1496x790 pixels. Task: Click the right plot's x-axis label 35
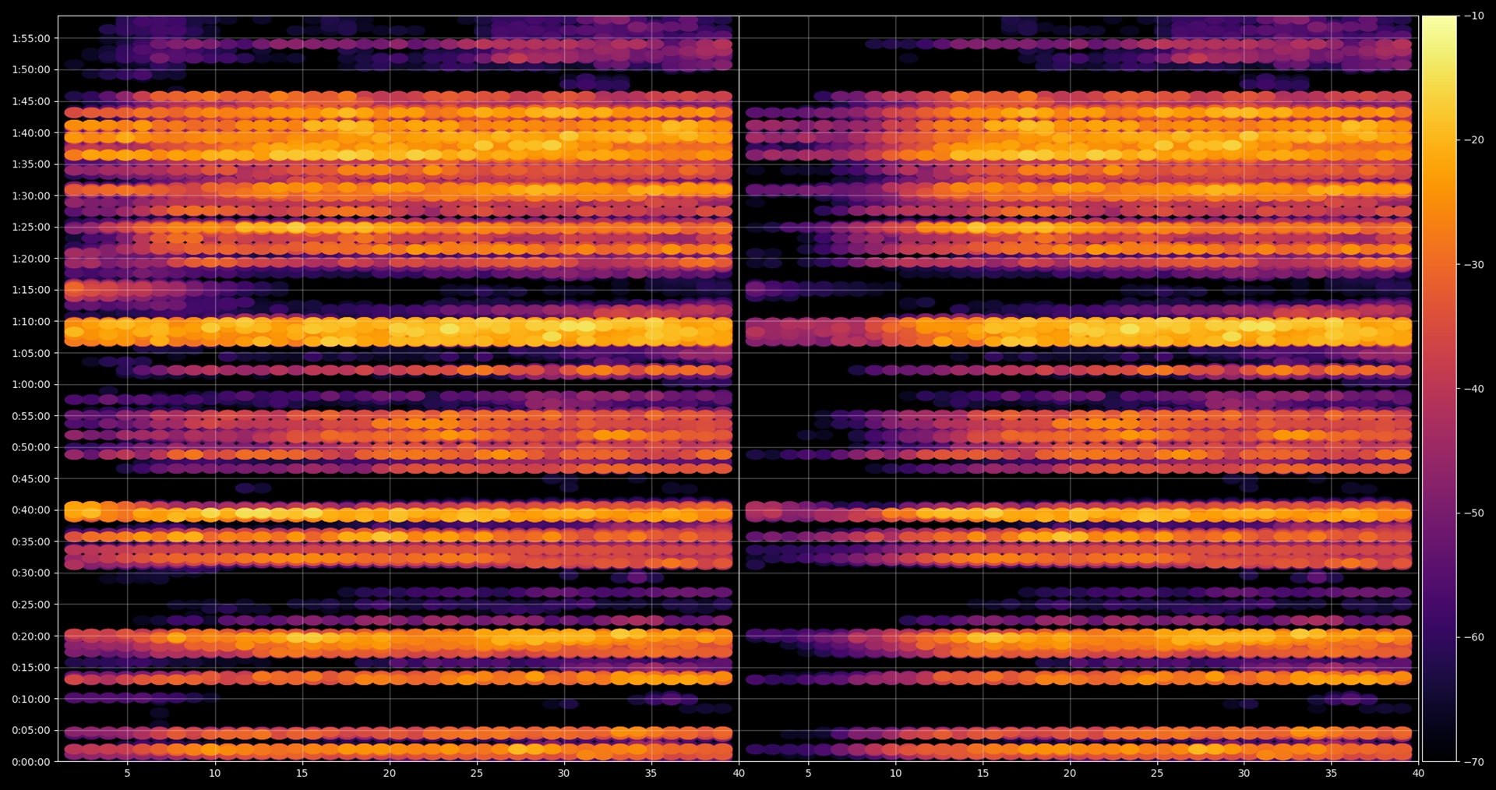(x=1331, y=773)
